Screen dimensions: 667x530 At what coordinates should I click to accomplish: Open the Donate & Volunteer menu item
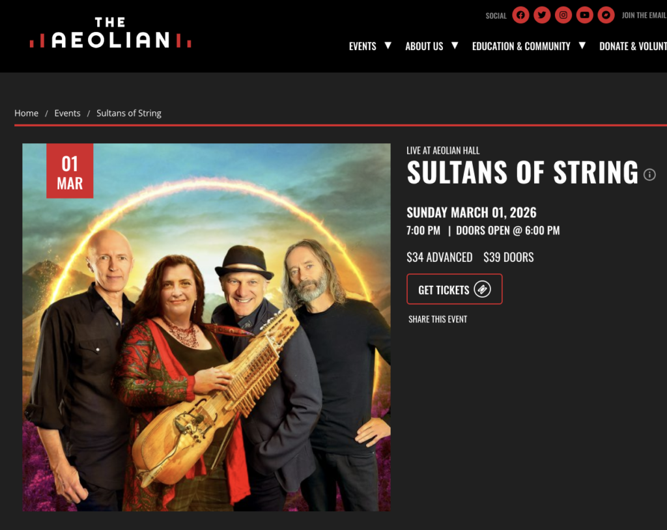click(x=633, y=46)
